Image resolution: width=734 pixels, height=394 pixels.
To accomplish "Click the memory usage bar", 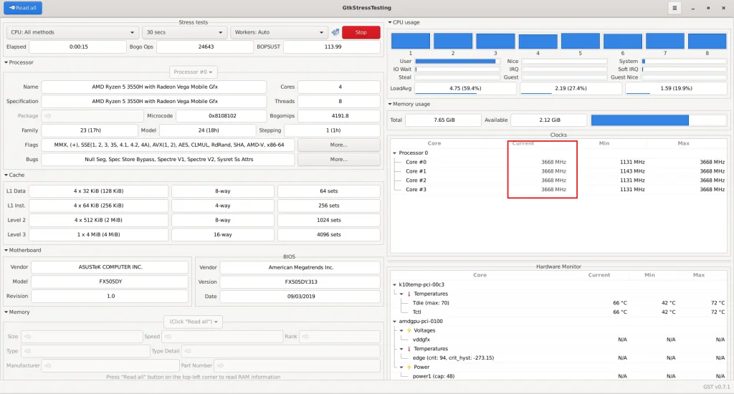I will 658,120.
